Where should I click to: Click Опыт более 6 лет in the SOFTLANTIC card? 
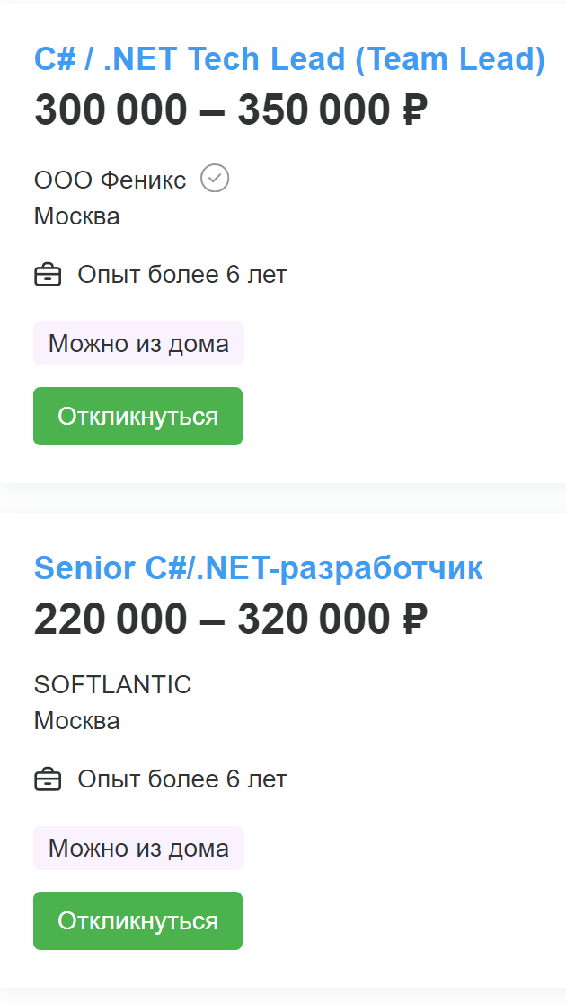click(181, 779)
